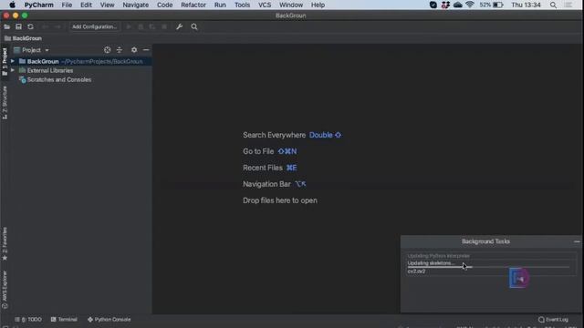Open the Run menu
The width and height of the screenshot is (584, 328).
coord(220,5)
